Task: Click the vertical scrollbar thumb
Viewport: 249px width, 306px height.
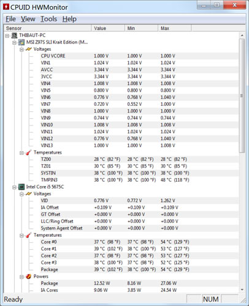Action: pos(242,95)
